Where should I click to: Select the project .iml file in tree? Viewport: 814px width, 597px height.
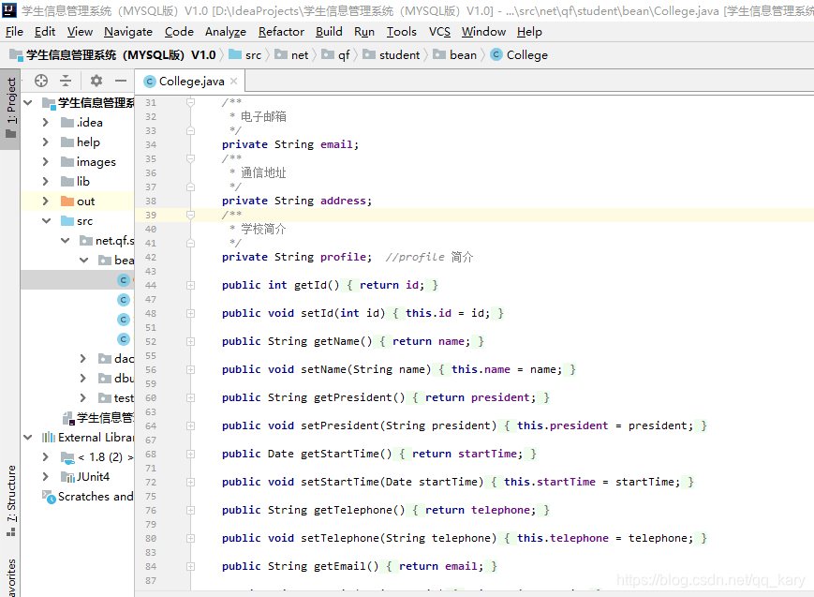(x=97, y=418)
